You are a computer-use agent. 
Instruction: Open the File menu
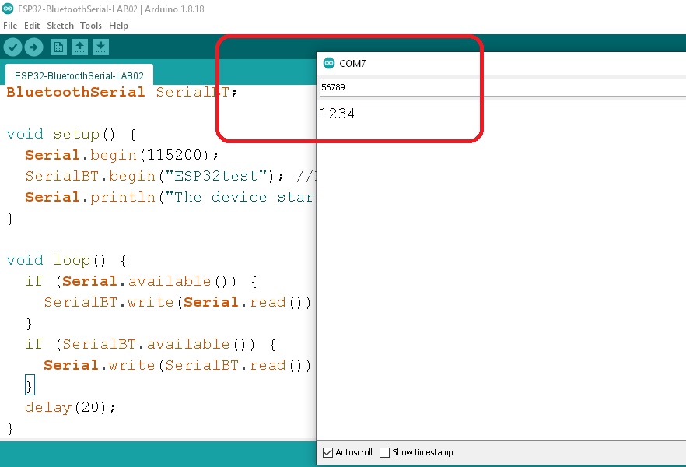10,26
